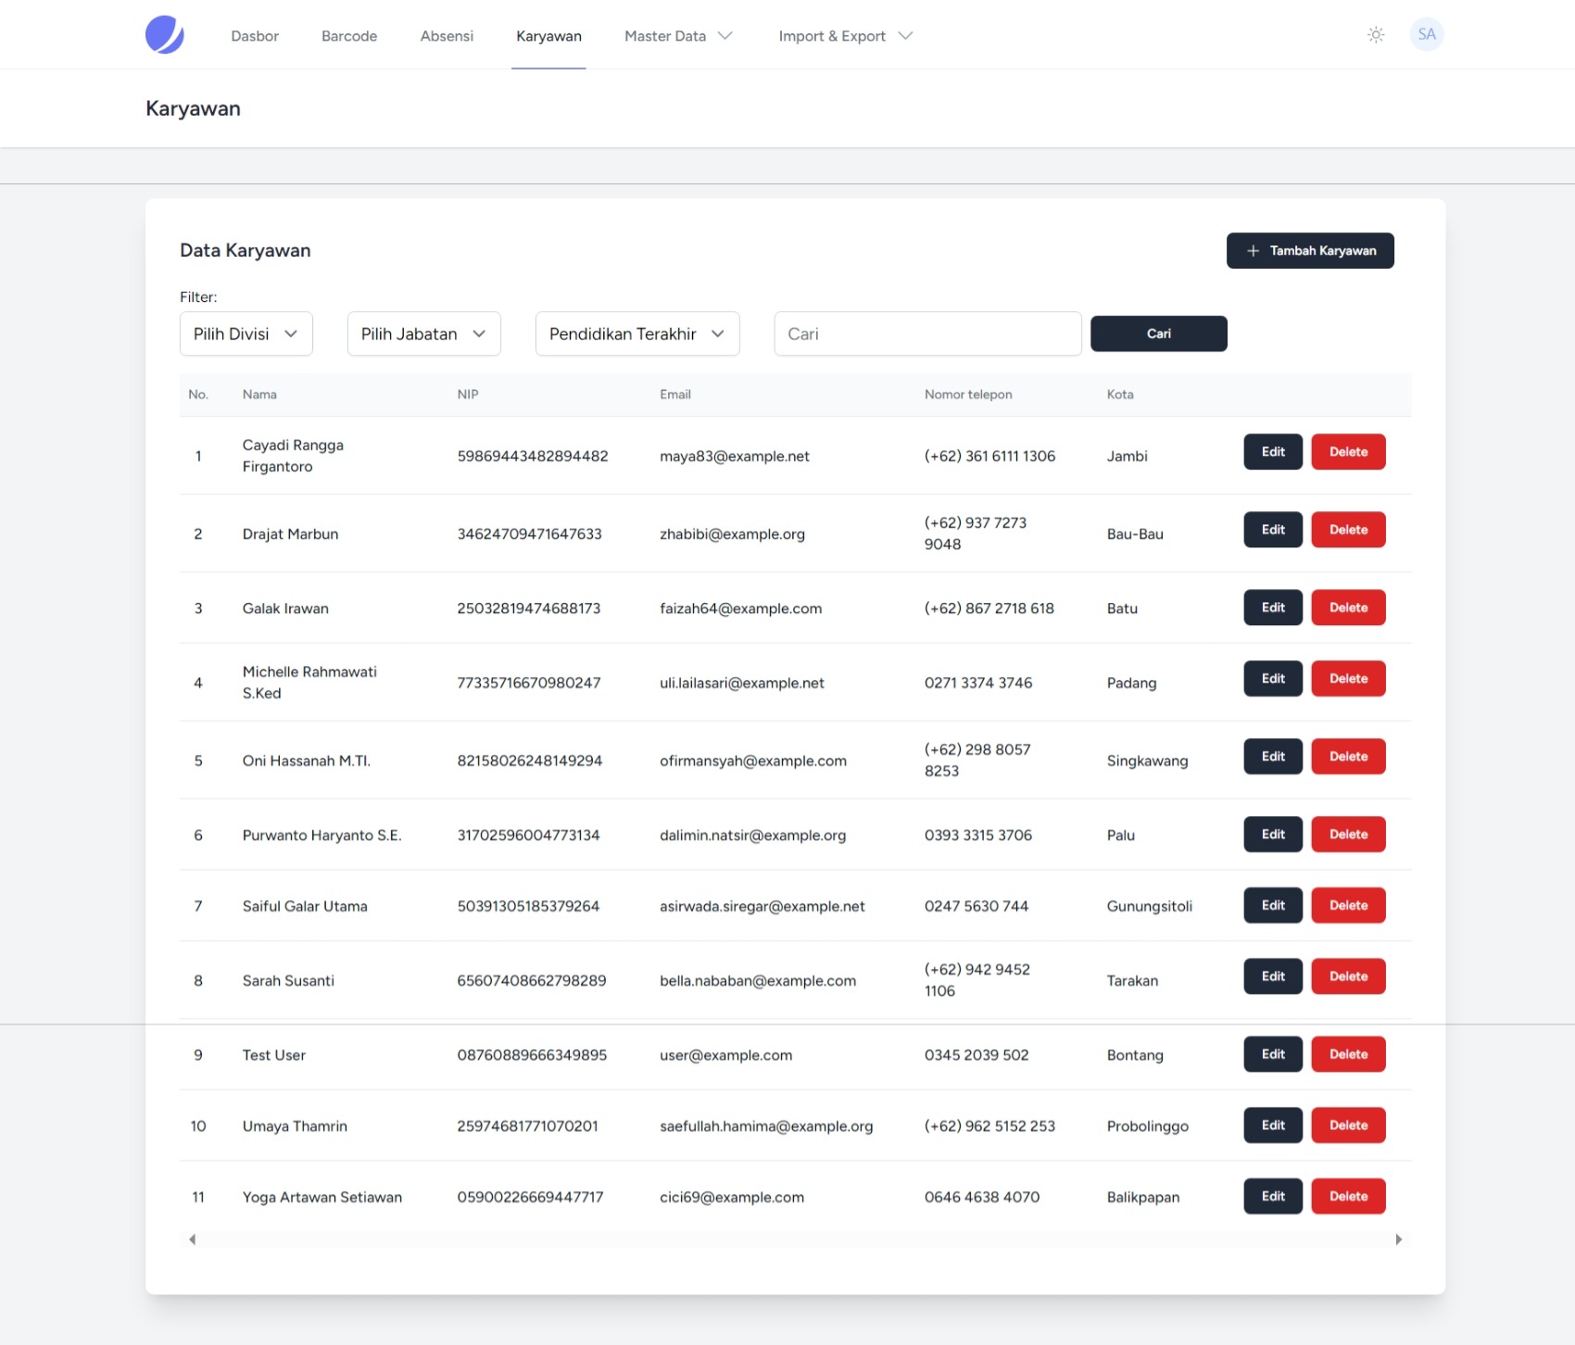The image size is (1575, 1345).
Task: Open the Pendidikan Terakhir filter dropdown
Action: coord(636,334)
